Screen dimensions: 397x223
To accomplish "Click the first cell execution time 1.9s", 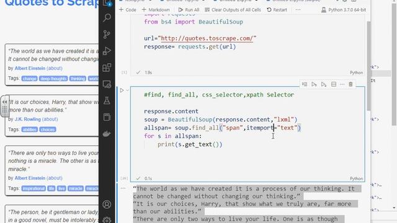I will 148,72.
